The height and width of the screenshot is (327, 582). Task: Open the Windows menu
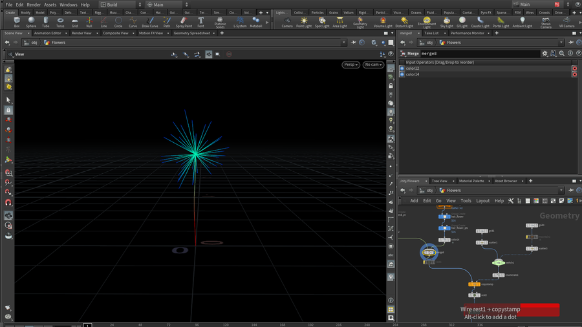69,5
